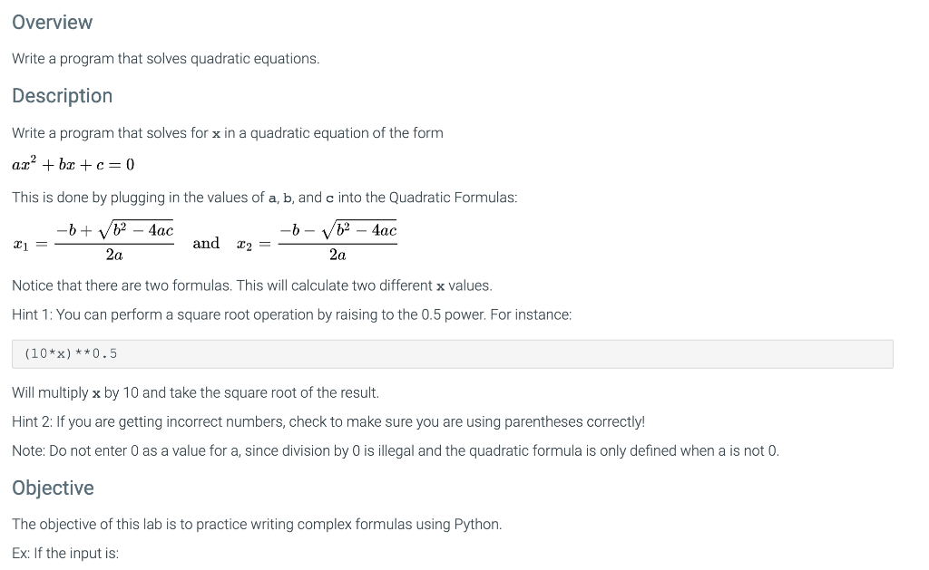Click the sentence 'Write a program that solves quadratic equations.'
This screenshot has width=929, height=570.
point(166,59)
